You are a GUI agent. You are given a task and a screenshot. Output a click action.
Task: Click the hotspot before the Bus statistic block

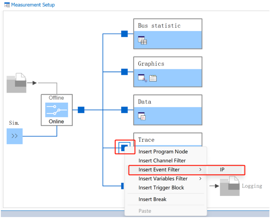(x=124, y=34)
